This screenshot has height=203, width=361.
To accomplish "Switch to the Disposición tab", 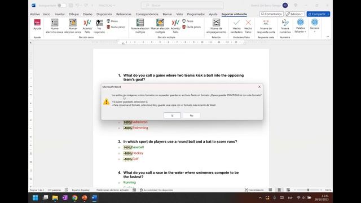I will (104, 14).
